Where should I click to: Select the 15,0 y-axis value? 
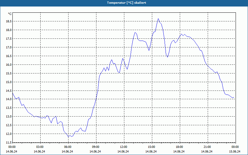tap(9, 82)
